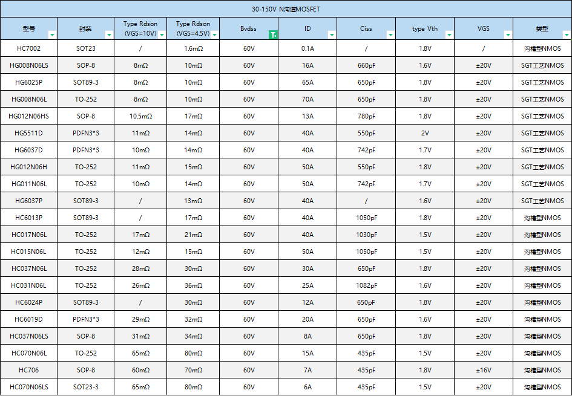Select the TO-252 package cell for HG008N06L
The height and width of the screenshot is (396, 572).
[x=85, y=99]
